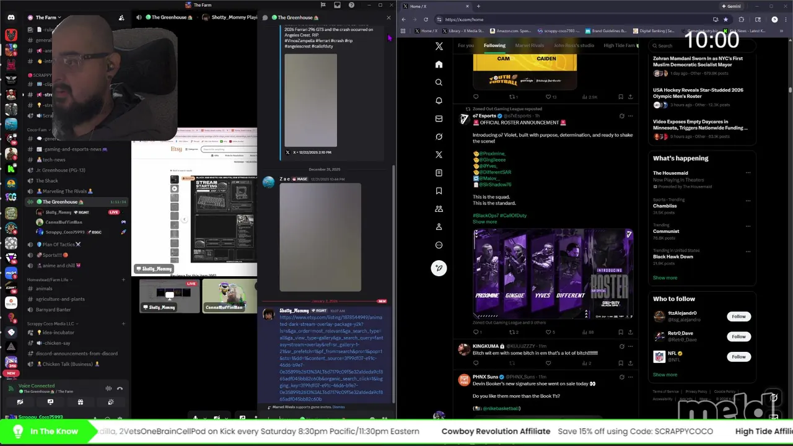Open Grok icon in X sidebar
The image size is (793, 446).
[x=439, y=136]
